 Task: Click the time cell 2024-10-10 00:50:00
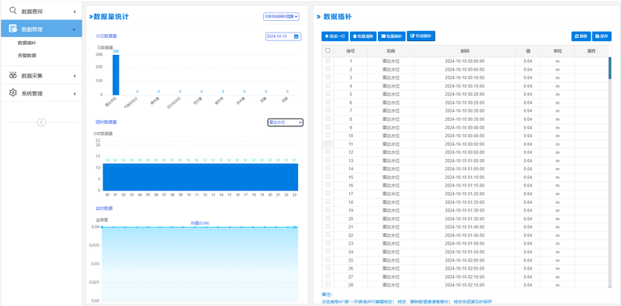[x=464, y=144]
